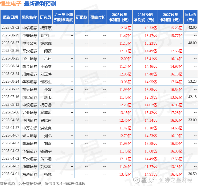
Task: Click the 12.61亿 profit forecast
Action: coord(125,28)
